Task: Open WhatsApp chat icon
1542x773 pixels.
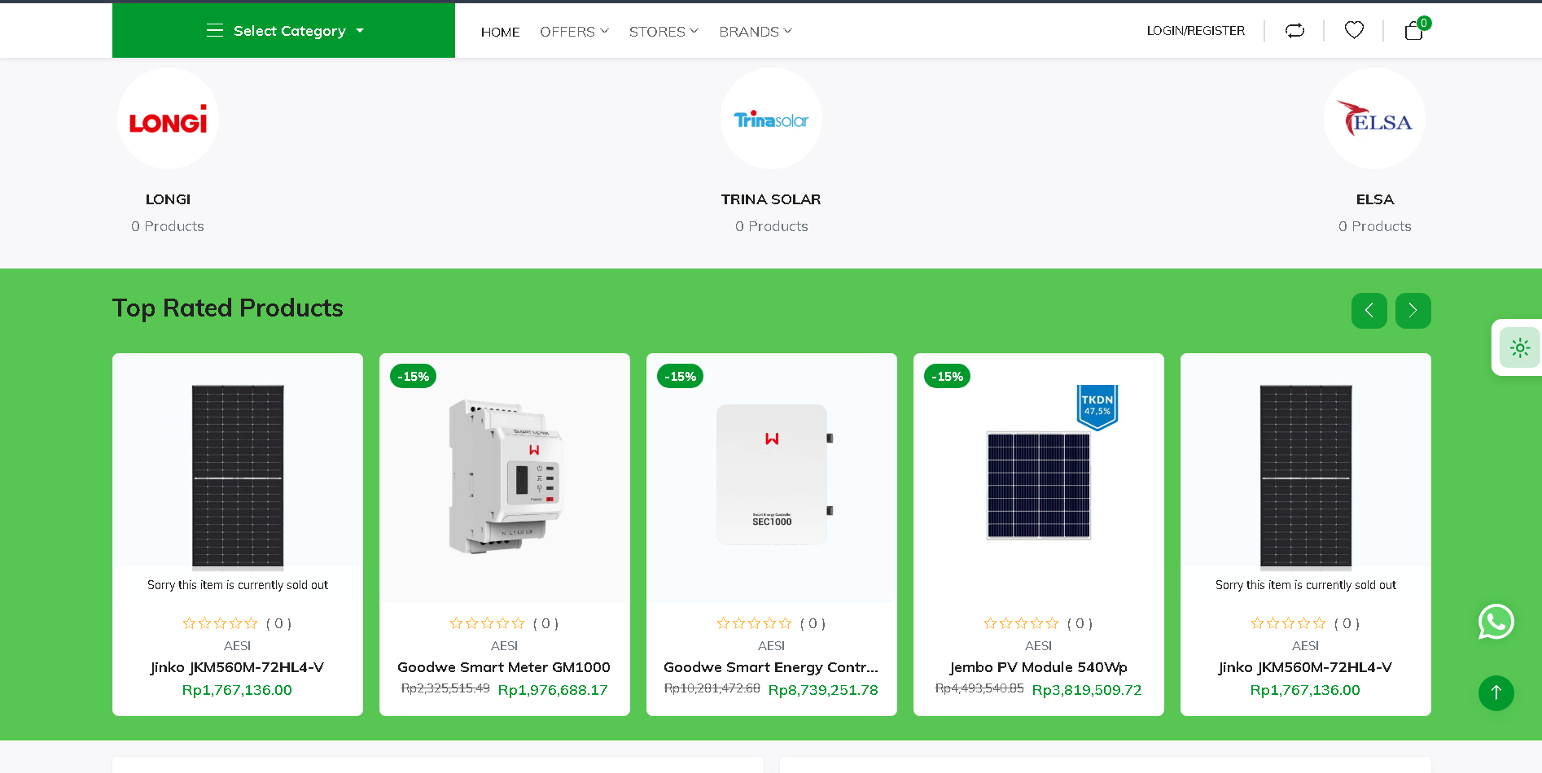Action: (x=1496, y=622)
